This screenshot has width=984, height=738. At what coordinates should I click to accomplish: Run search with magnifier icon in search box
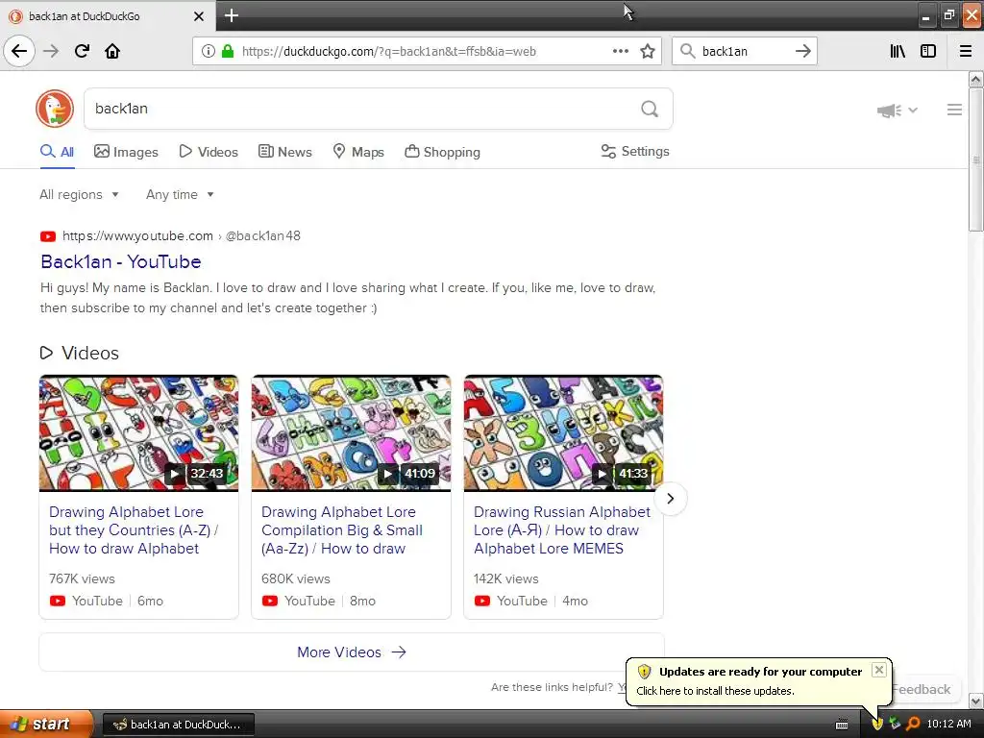tap(650, 110)
